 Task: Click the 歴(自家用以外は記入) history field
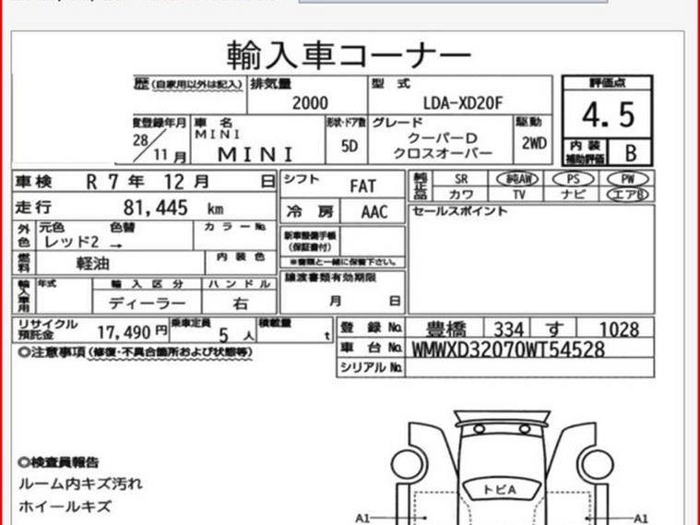tap(190, 94)
